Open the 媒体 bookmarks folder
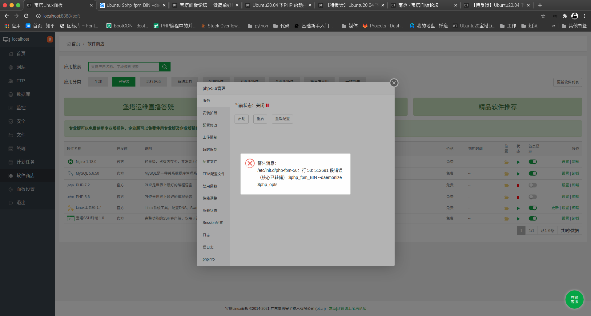The width and height of the screenshot is (591, 316). tap(350, 26)
